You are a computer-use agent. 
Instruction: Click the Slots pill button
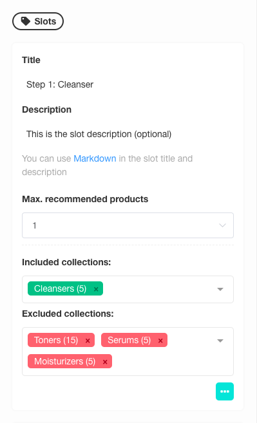pos(38,21)
